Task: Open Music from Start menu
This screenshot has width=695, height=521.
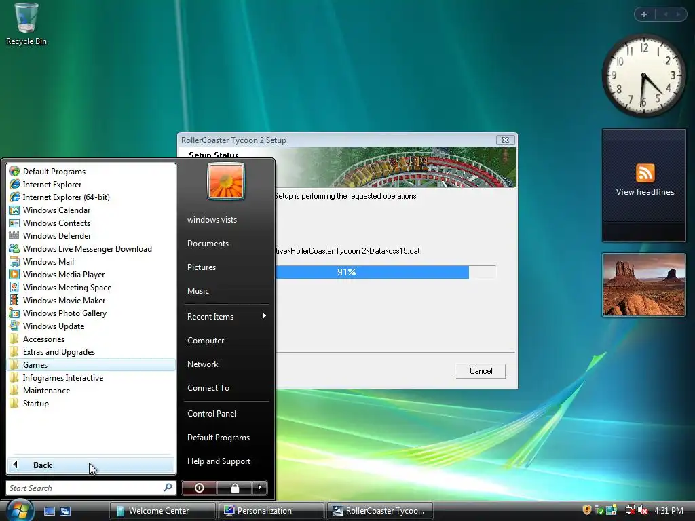Action: [198, 290]
